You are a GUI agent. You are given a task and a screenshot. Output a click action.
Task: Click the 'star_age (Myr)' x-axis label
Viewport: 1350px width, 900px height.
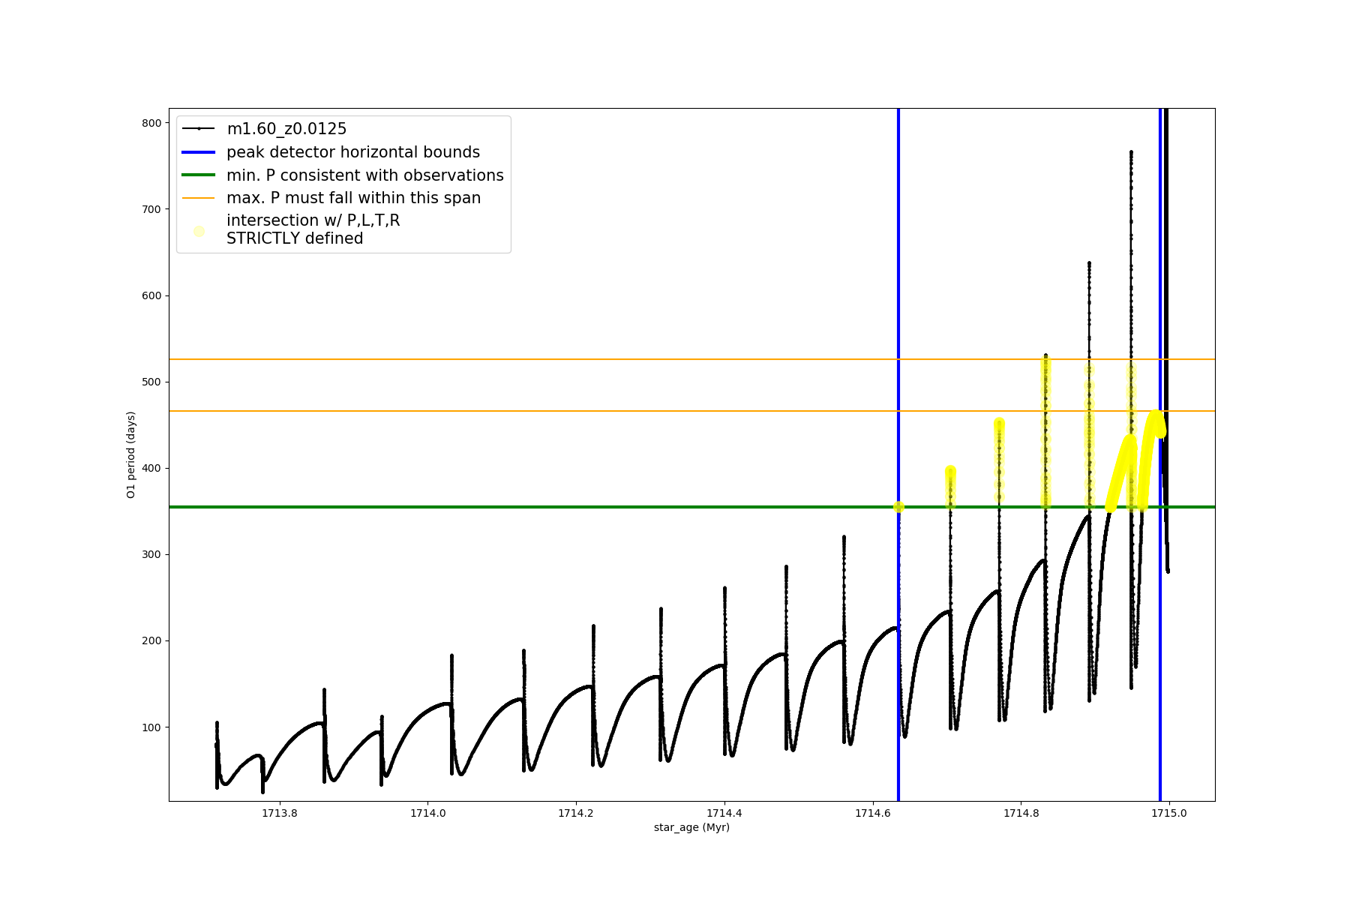point(691,827)
